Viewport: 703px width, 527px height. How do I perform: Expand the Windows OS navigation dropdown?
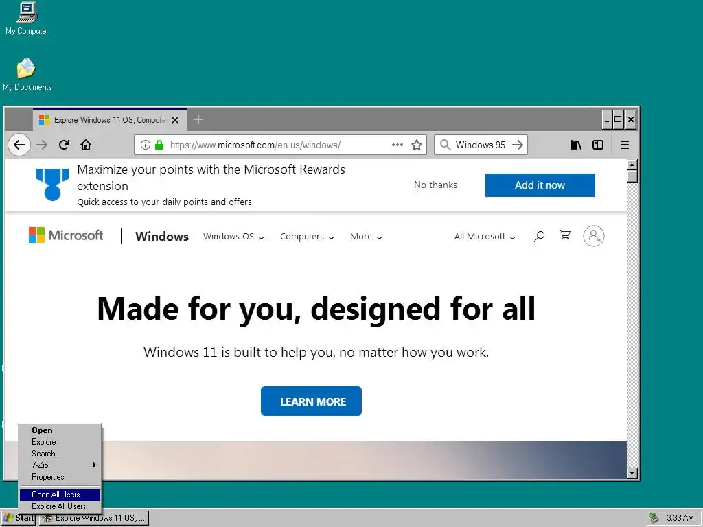click(x=233, y=237)
